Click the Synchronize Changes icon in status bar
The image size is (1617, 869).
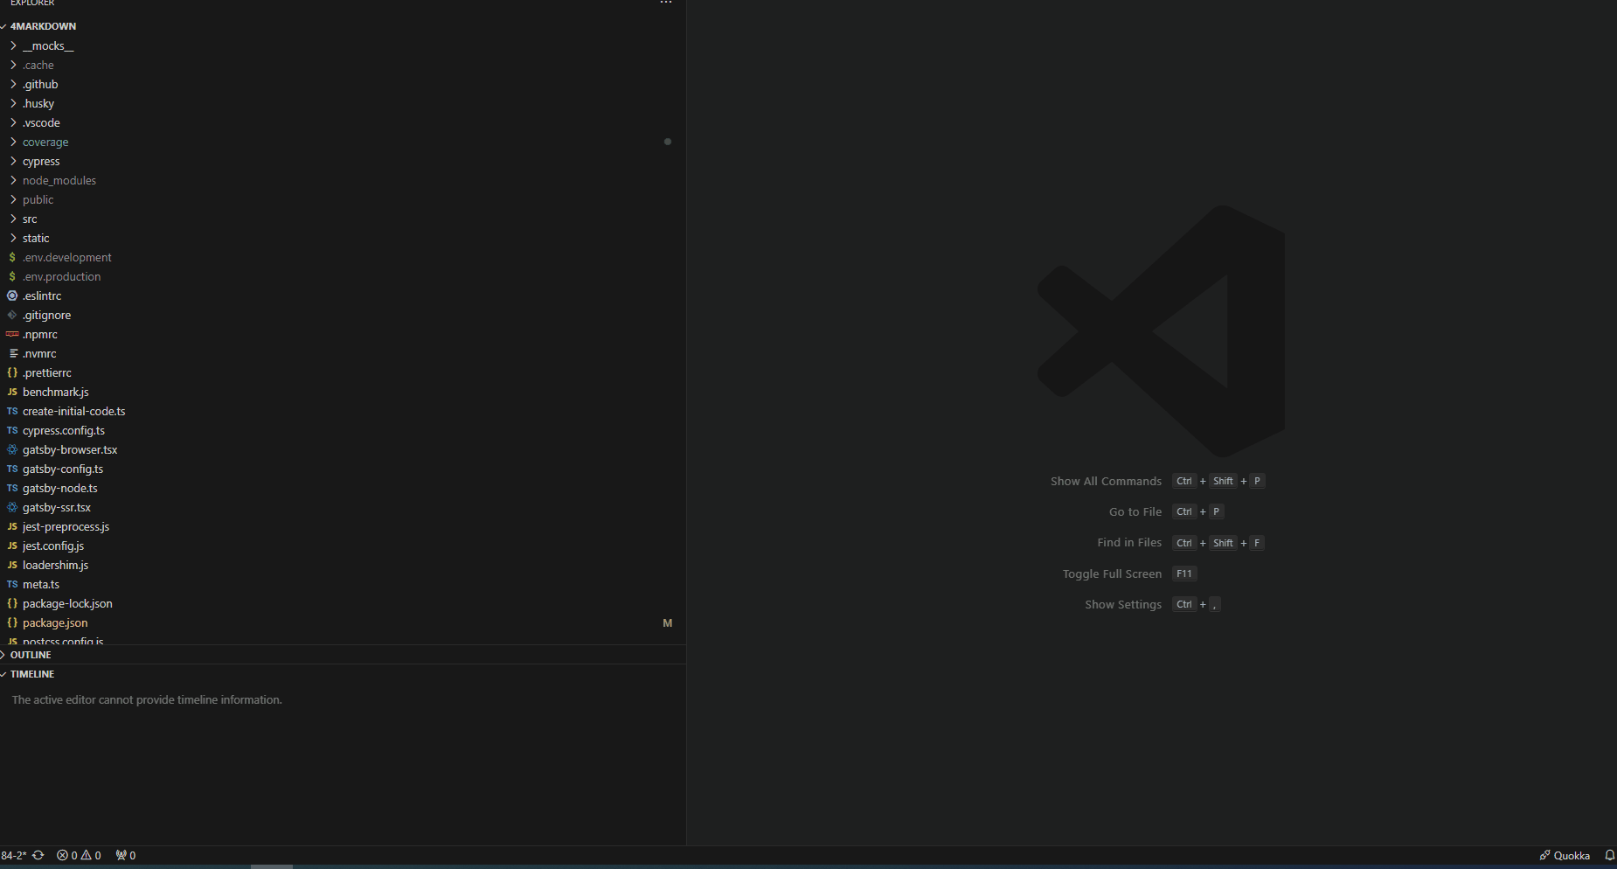38,855
